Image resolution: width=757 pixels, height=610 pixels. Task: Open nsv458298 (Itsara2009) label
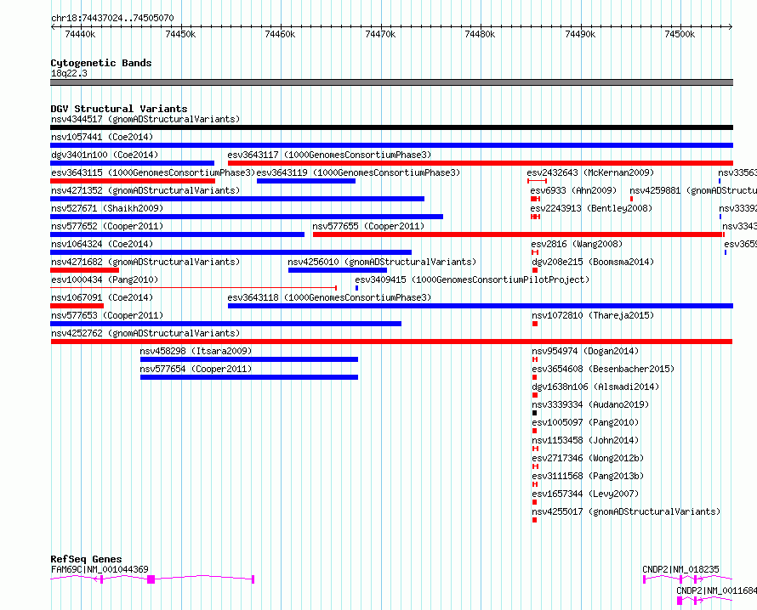[196, 351]
